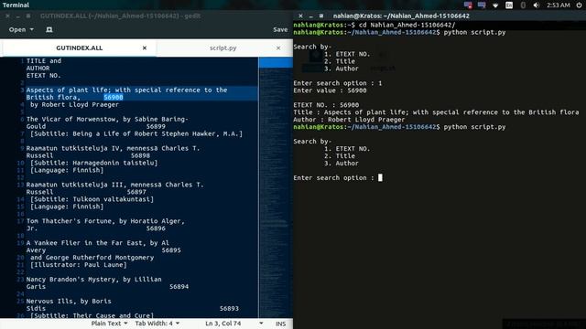This screenshot has height=329, width=586.
Task: Click 'Tom Thatcher's Fortune' line
Action: 105,221
